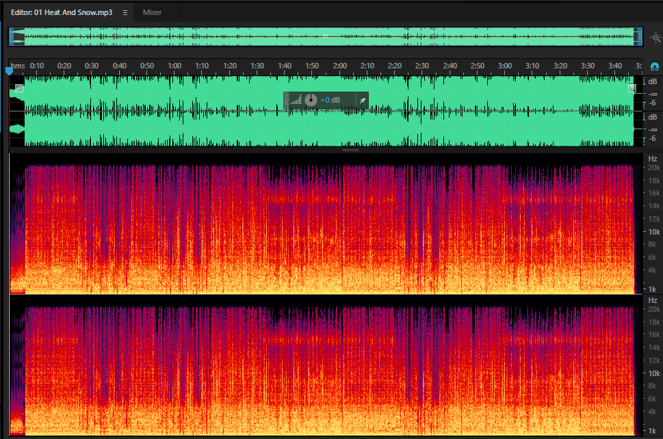Click the zoom out full navigator icon
The width and height of the screenshot is (663, 439).
[x=655, y=38]
